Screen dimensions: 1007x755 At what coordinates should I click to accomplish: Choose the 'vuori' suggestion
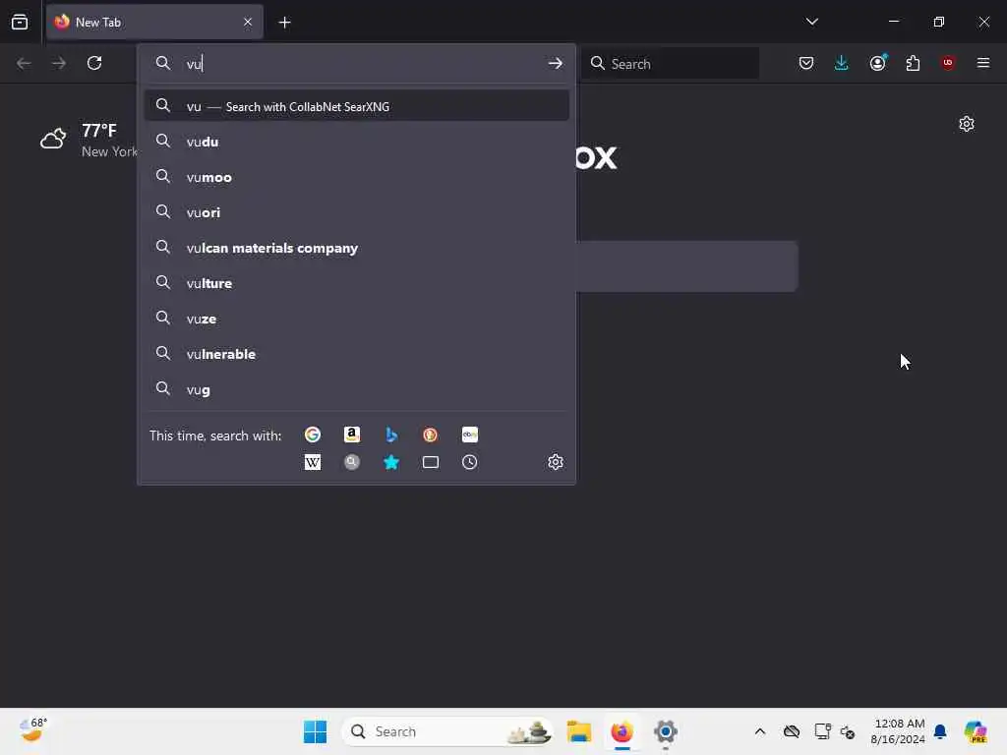[x=356, y=212]
